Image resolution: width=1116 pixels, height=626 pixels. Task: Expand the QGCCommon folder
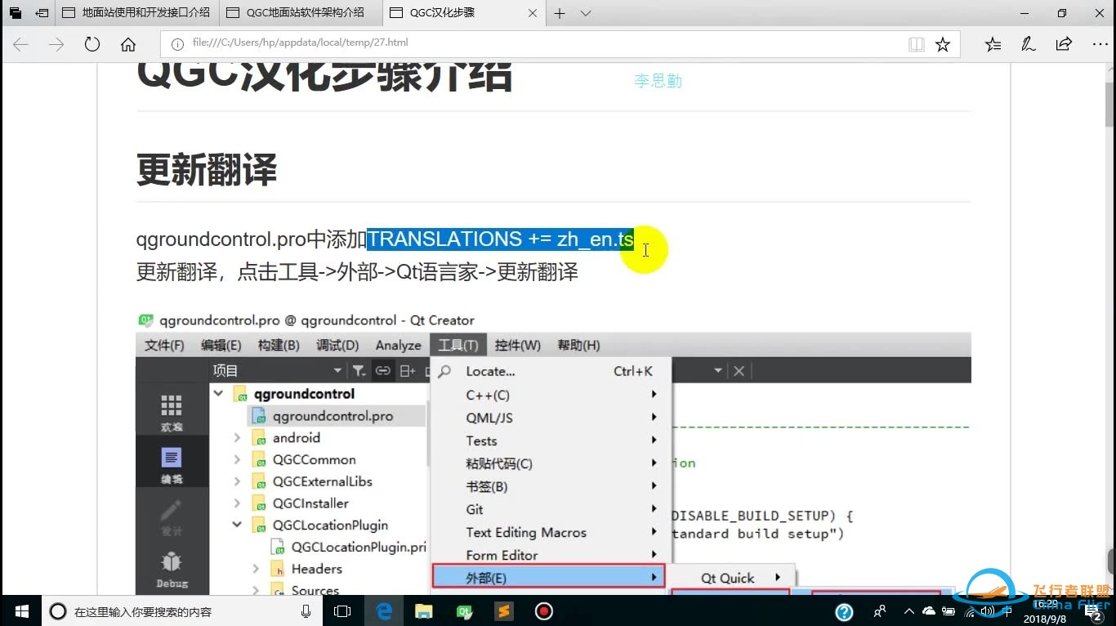point(237,460)
